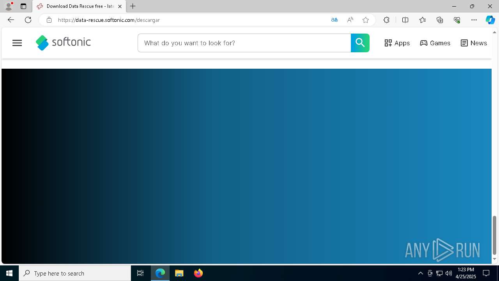Click the Microsoft Edge taskbar icon
499x281 pixels.
(x=160, y=273)
